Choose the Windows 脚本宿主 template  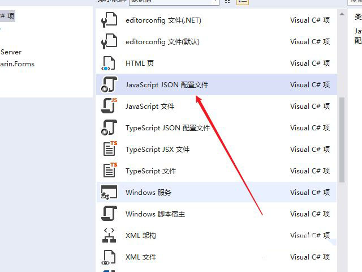(155, 214)
